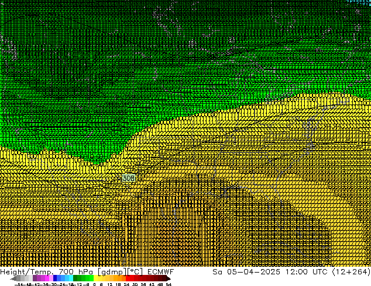Click the date "Sa 05-04-2025"
This screenshot has height=286, width=371.
[x=246, y=271]
